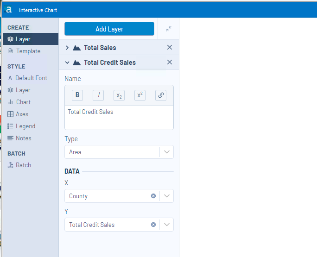The image size is (317, 257).
Task: Open Chart style settings
Action: point(19,102)
